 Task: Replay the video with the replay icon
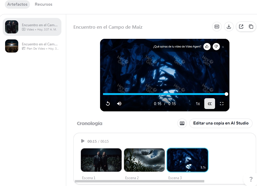pos(108,104)
